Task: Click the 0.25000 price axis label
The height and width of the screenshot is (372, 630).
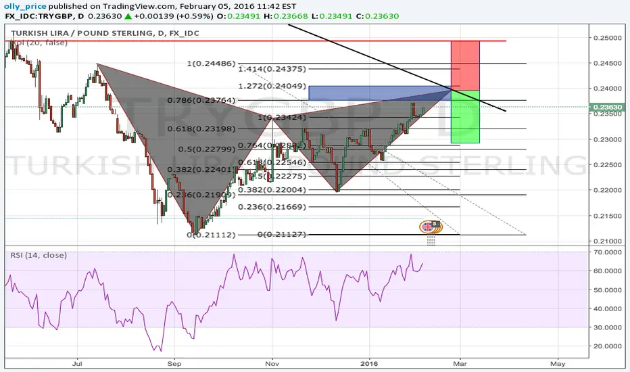Action: [608, 38]
